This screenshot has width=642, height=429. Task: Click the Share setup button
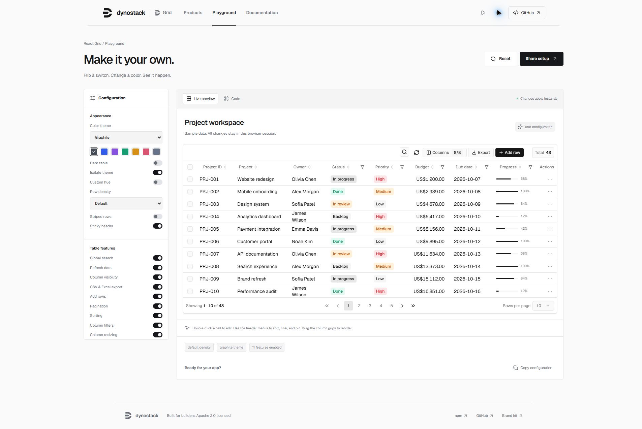541,59
